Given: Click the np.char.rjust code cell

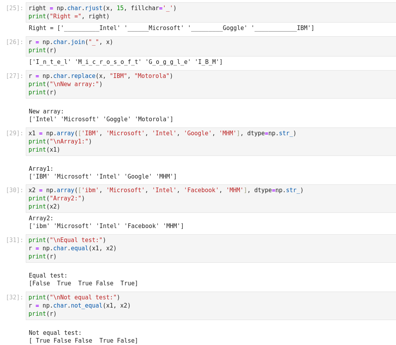Looking at the screenshot, I should pyautogui.click(x=211, y=12).
